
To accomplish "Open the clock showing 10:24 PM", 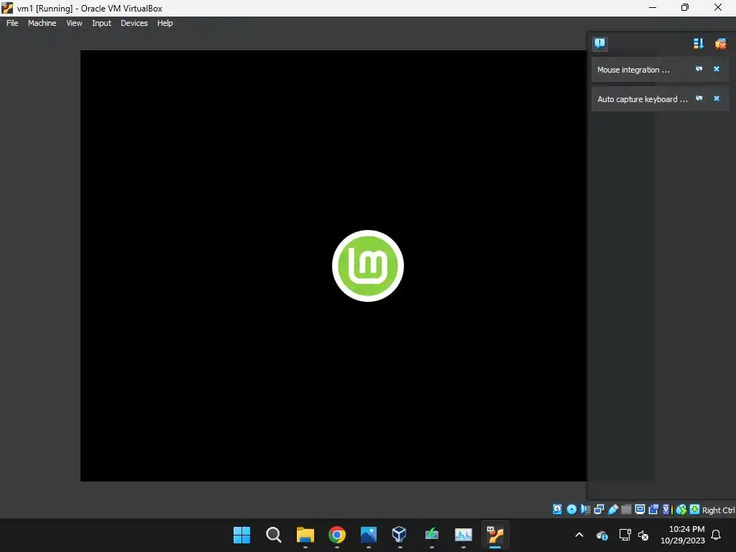I will coord(683,535).
